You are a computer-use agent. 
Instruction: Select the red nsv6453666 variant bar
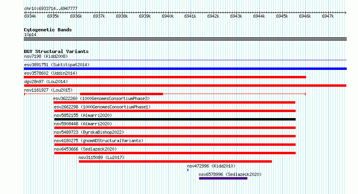click(x=175, y=153)
